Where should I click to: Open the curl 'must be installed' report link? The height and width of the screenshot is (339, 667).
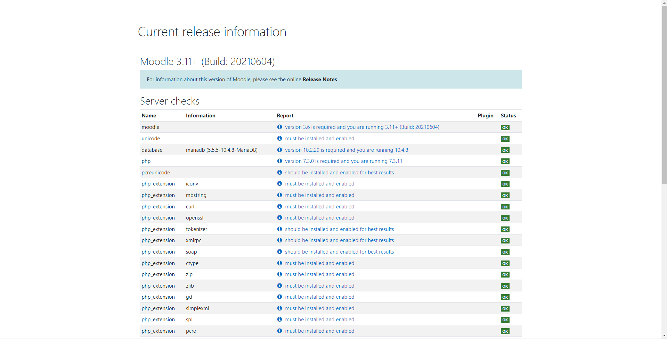click(320, 207)
